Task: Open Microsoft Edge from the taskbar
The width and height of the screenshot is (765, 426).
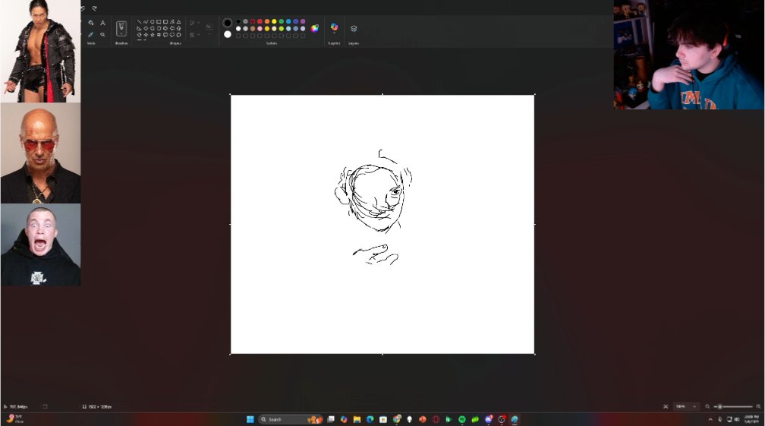Action: tap(370, 419)
